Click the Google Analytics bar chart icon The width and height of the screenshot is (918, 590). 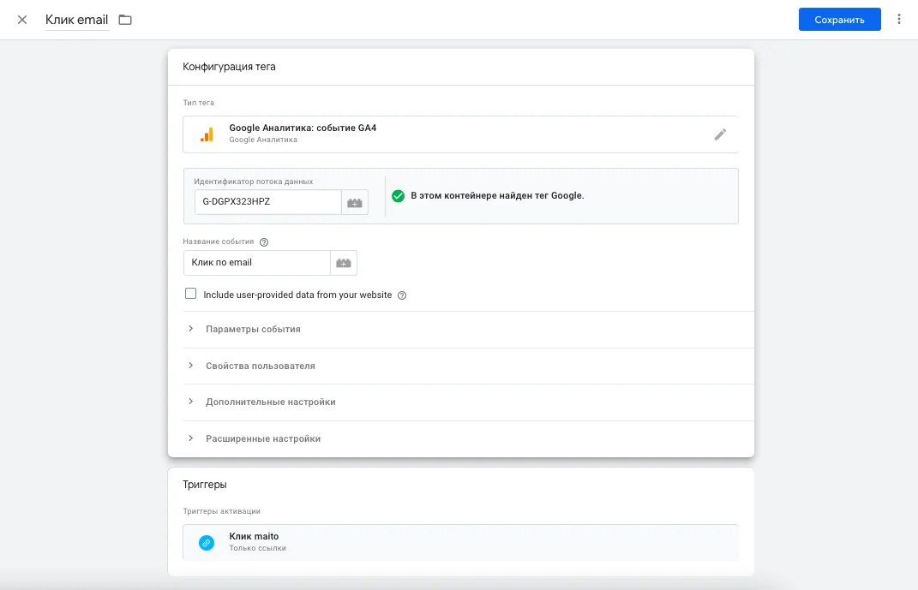coord(207,134)
